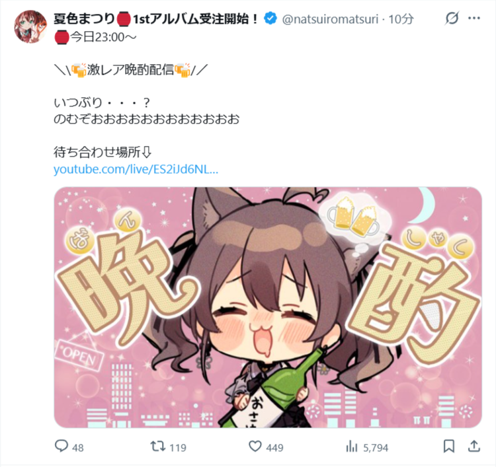Click the retweet count 119
Screen dimensions: 496x467
click(x=178, y=447)
